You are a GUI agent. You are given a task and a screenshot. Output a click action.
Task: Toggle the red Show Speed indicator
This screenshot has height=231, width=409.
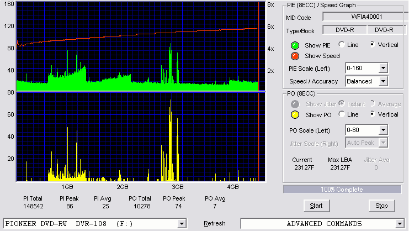[x=295, y=56]
